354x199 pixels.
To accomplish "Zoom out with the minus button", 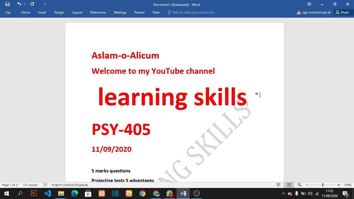I will [x=307, y=185].
